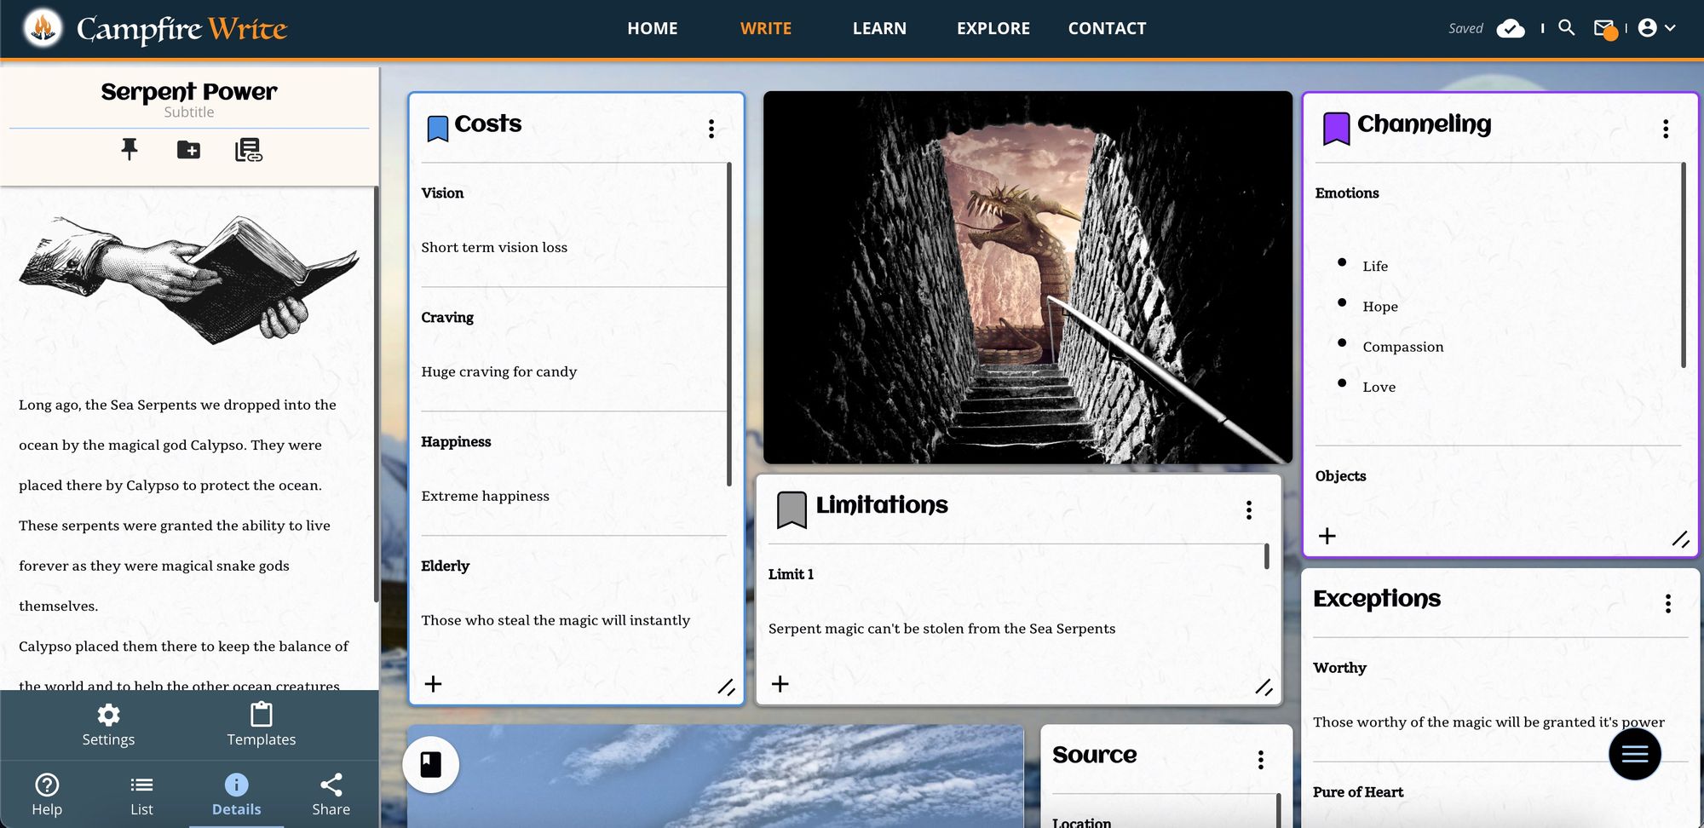The image size is (1704, 828).
Task: Switch to the List tab
Action: point(141,795)
